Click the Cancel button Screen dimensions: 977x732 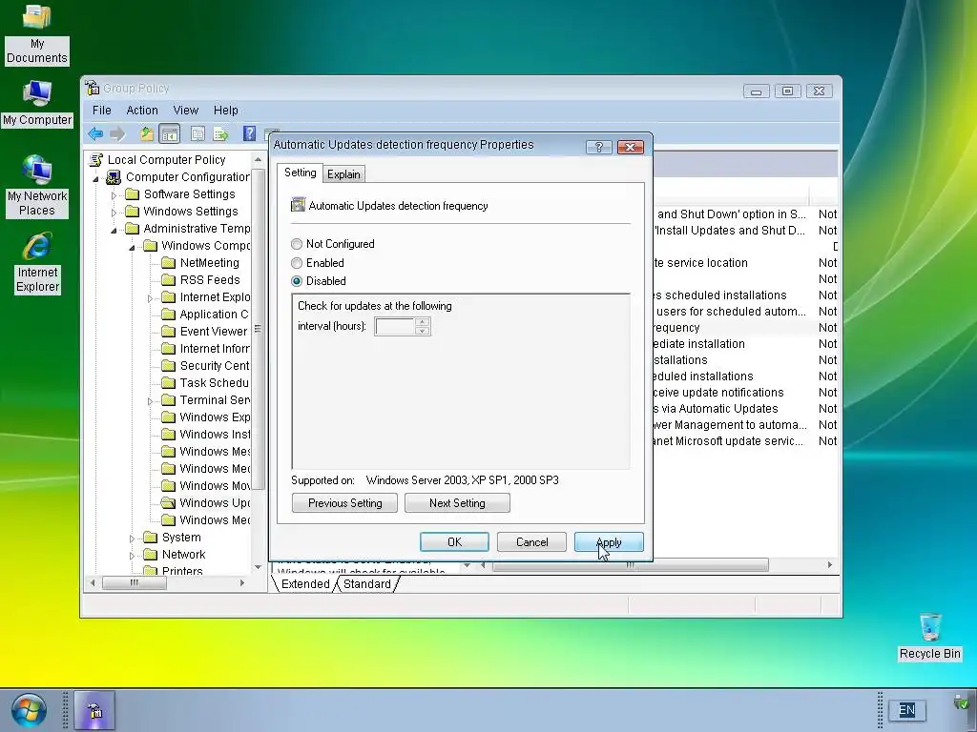point(531,542)
